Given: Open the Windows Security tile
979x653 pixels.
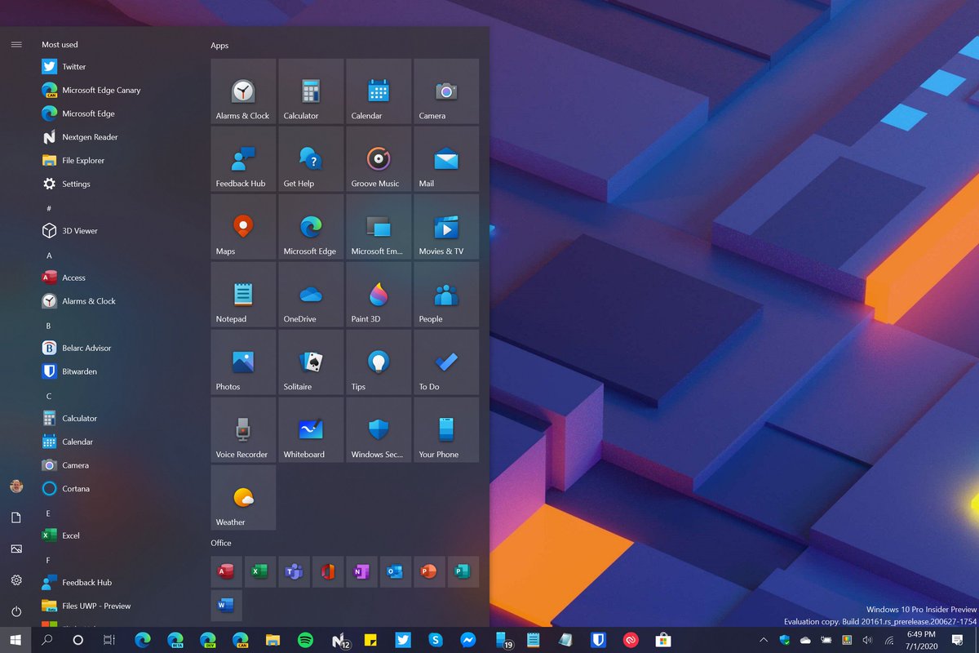Looking at the screenshot, I should (x=379, y=430).
